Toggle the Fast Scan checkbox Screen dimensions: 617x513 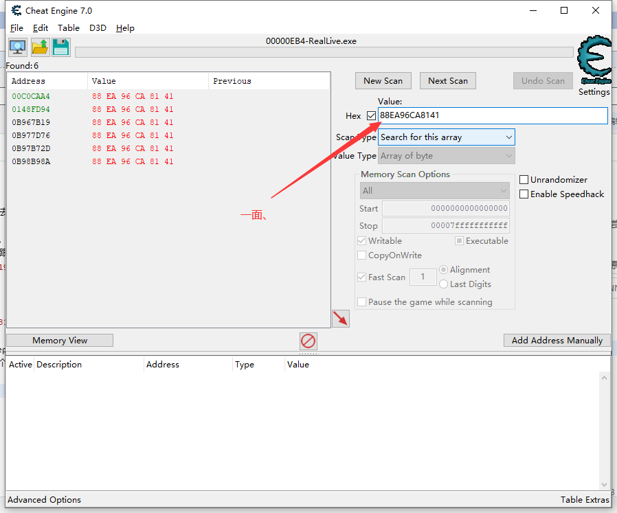361,277
